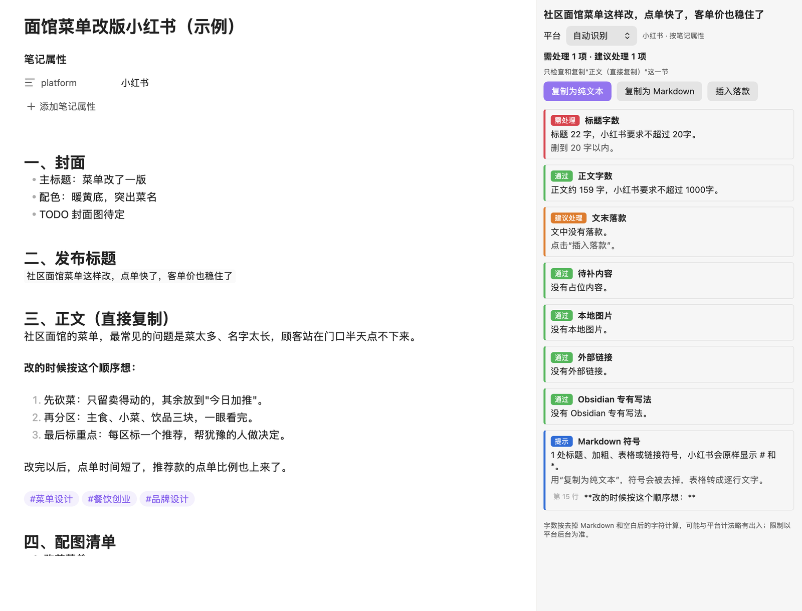The width and height of the screenshot is (802, 611).
Task: Click the Obsidian 专有写法 check card
Action: pos(669,406)
